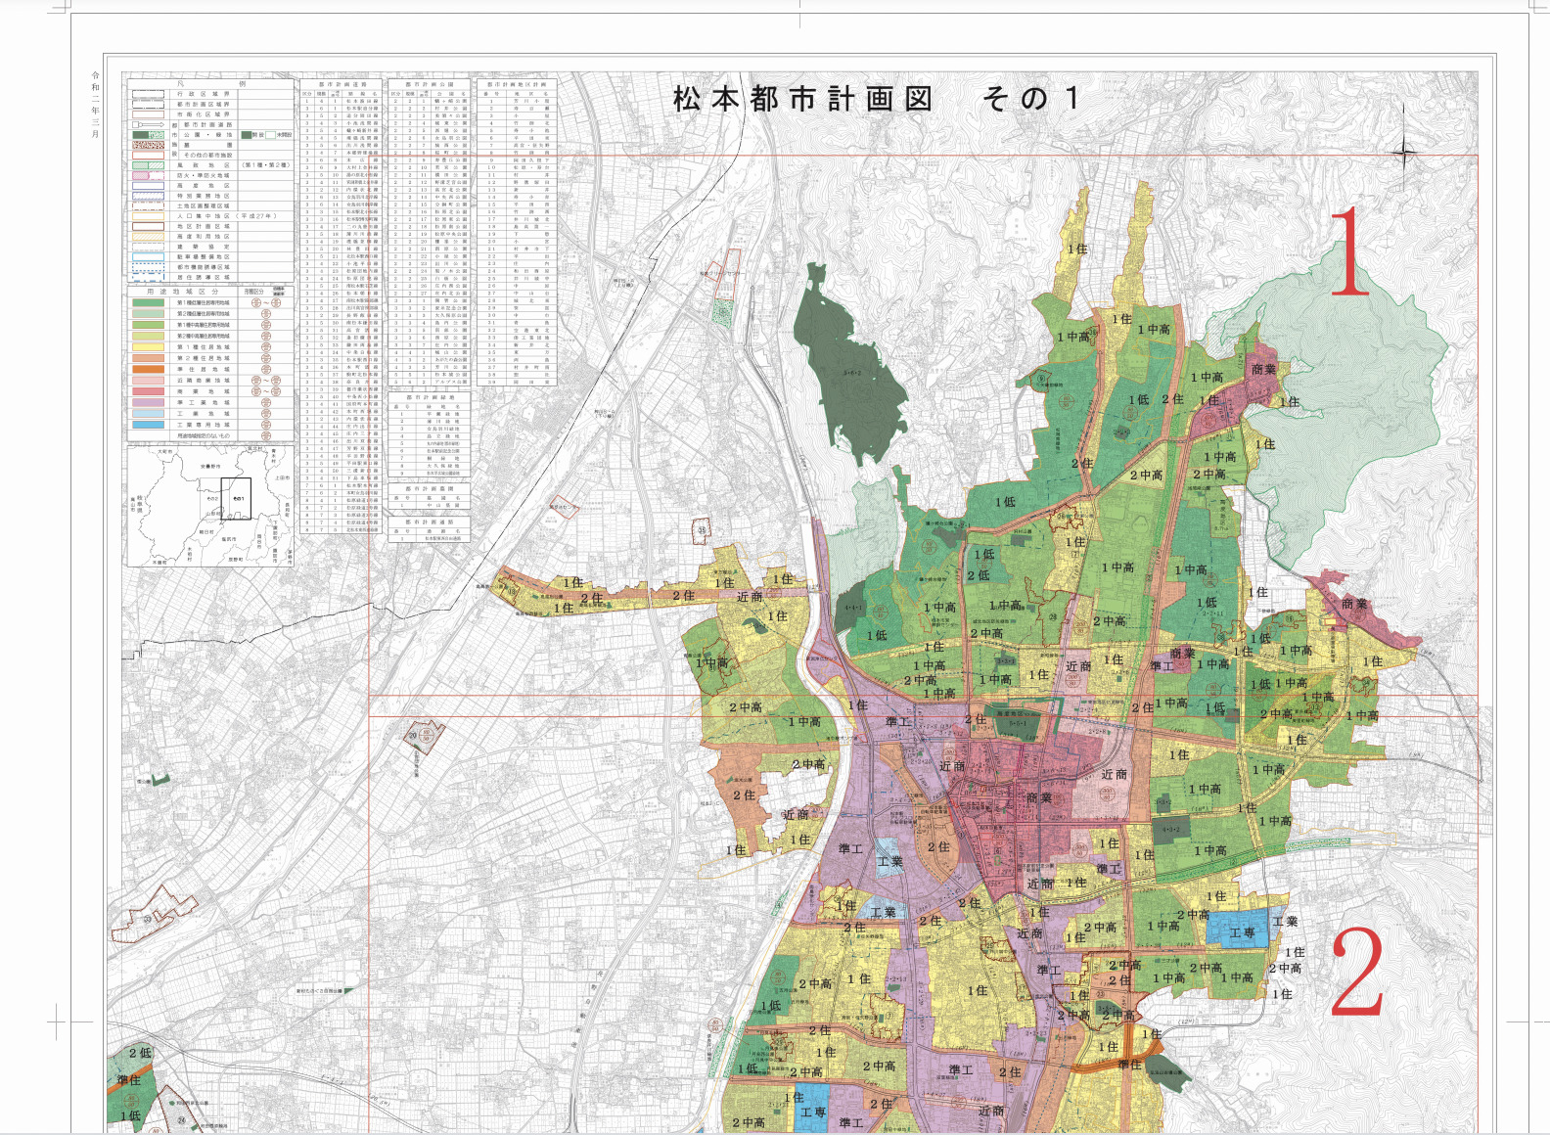
Task: Click the 用途地域区分 legend heading
Action: (182, 292)
